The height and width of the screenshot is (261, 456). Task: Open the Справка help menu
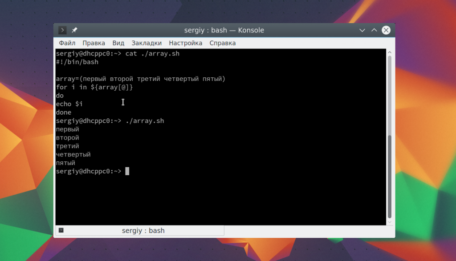[222, 43]
